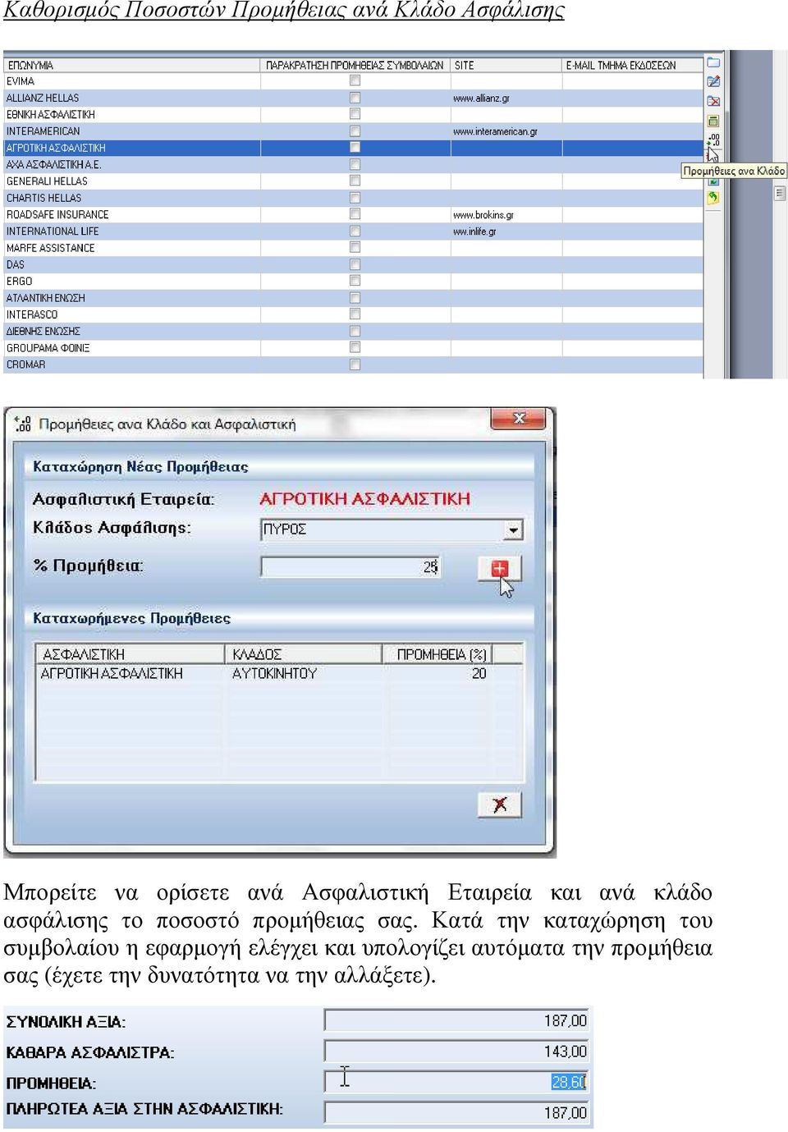Image resolution: width=788 pixels, height=1132 pixels.
Task: Select the GROUPAMA ΦΟΙΝΙΞ row
Action: click(x=354, y=348)
